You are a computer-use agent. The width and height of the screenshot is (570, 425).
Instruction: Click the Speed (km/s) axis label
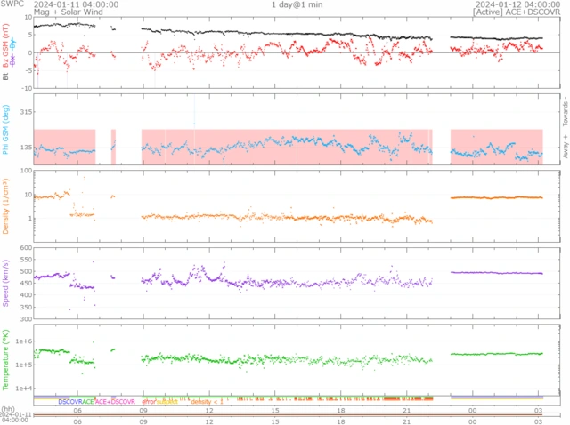[5, 283]
